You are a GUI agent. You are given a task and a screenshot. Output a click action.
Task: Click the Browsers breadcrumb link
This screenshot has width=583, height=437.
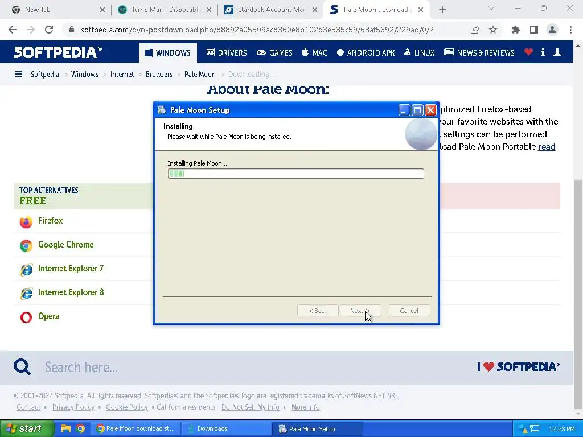coord(159,74)
